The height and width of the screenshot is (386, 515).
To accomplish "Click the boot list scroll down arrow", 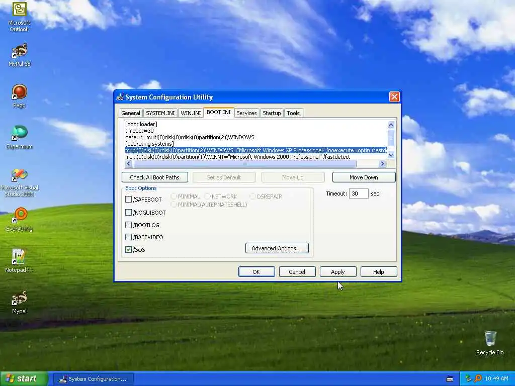I will point(391,155).
